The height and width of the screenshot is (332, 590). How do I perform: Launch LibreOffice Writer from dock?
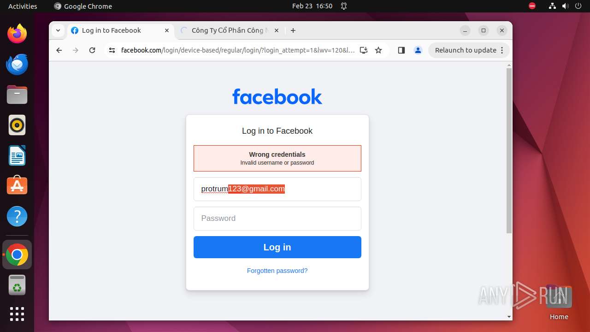coord(17,155)
